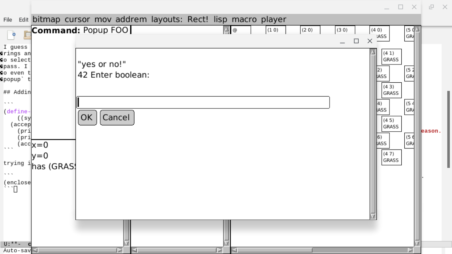Click the open folder toolbar icon
This screenshot has width=452, height=254.
(27, 35)
